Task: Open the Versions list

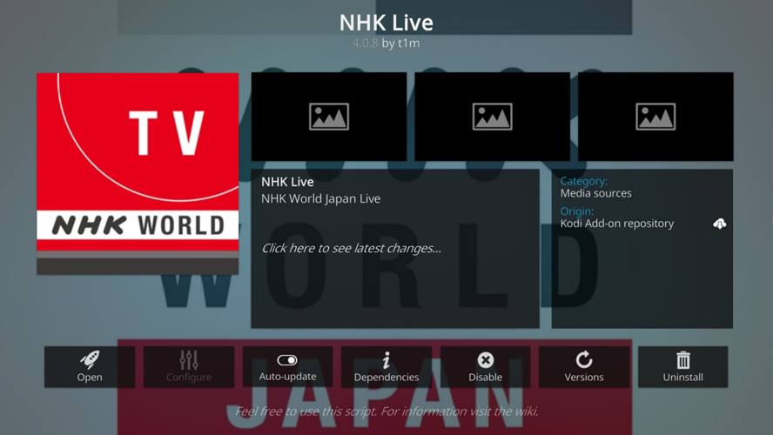Action: (584, 366)
